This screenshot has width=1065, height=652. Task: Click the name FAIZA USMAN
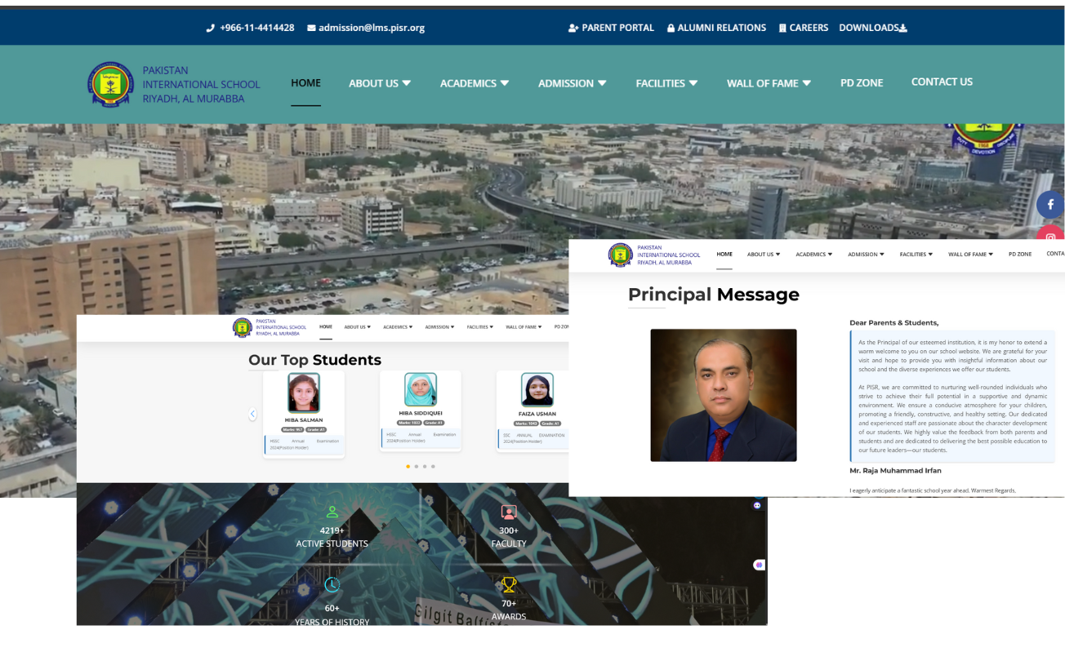(x=537, y=414)
